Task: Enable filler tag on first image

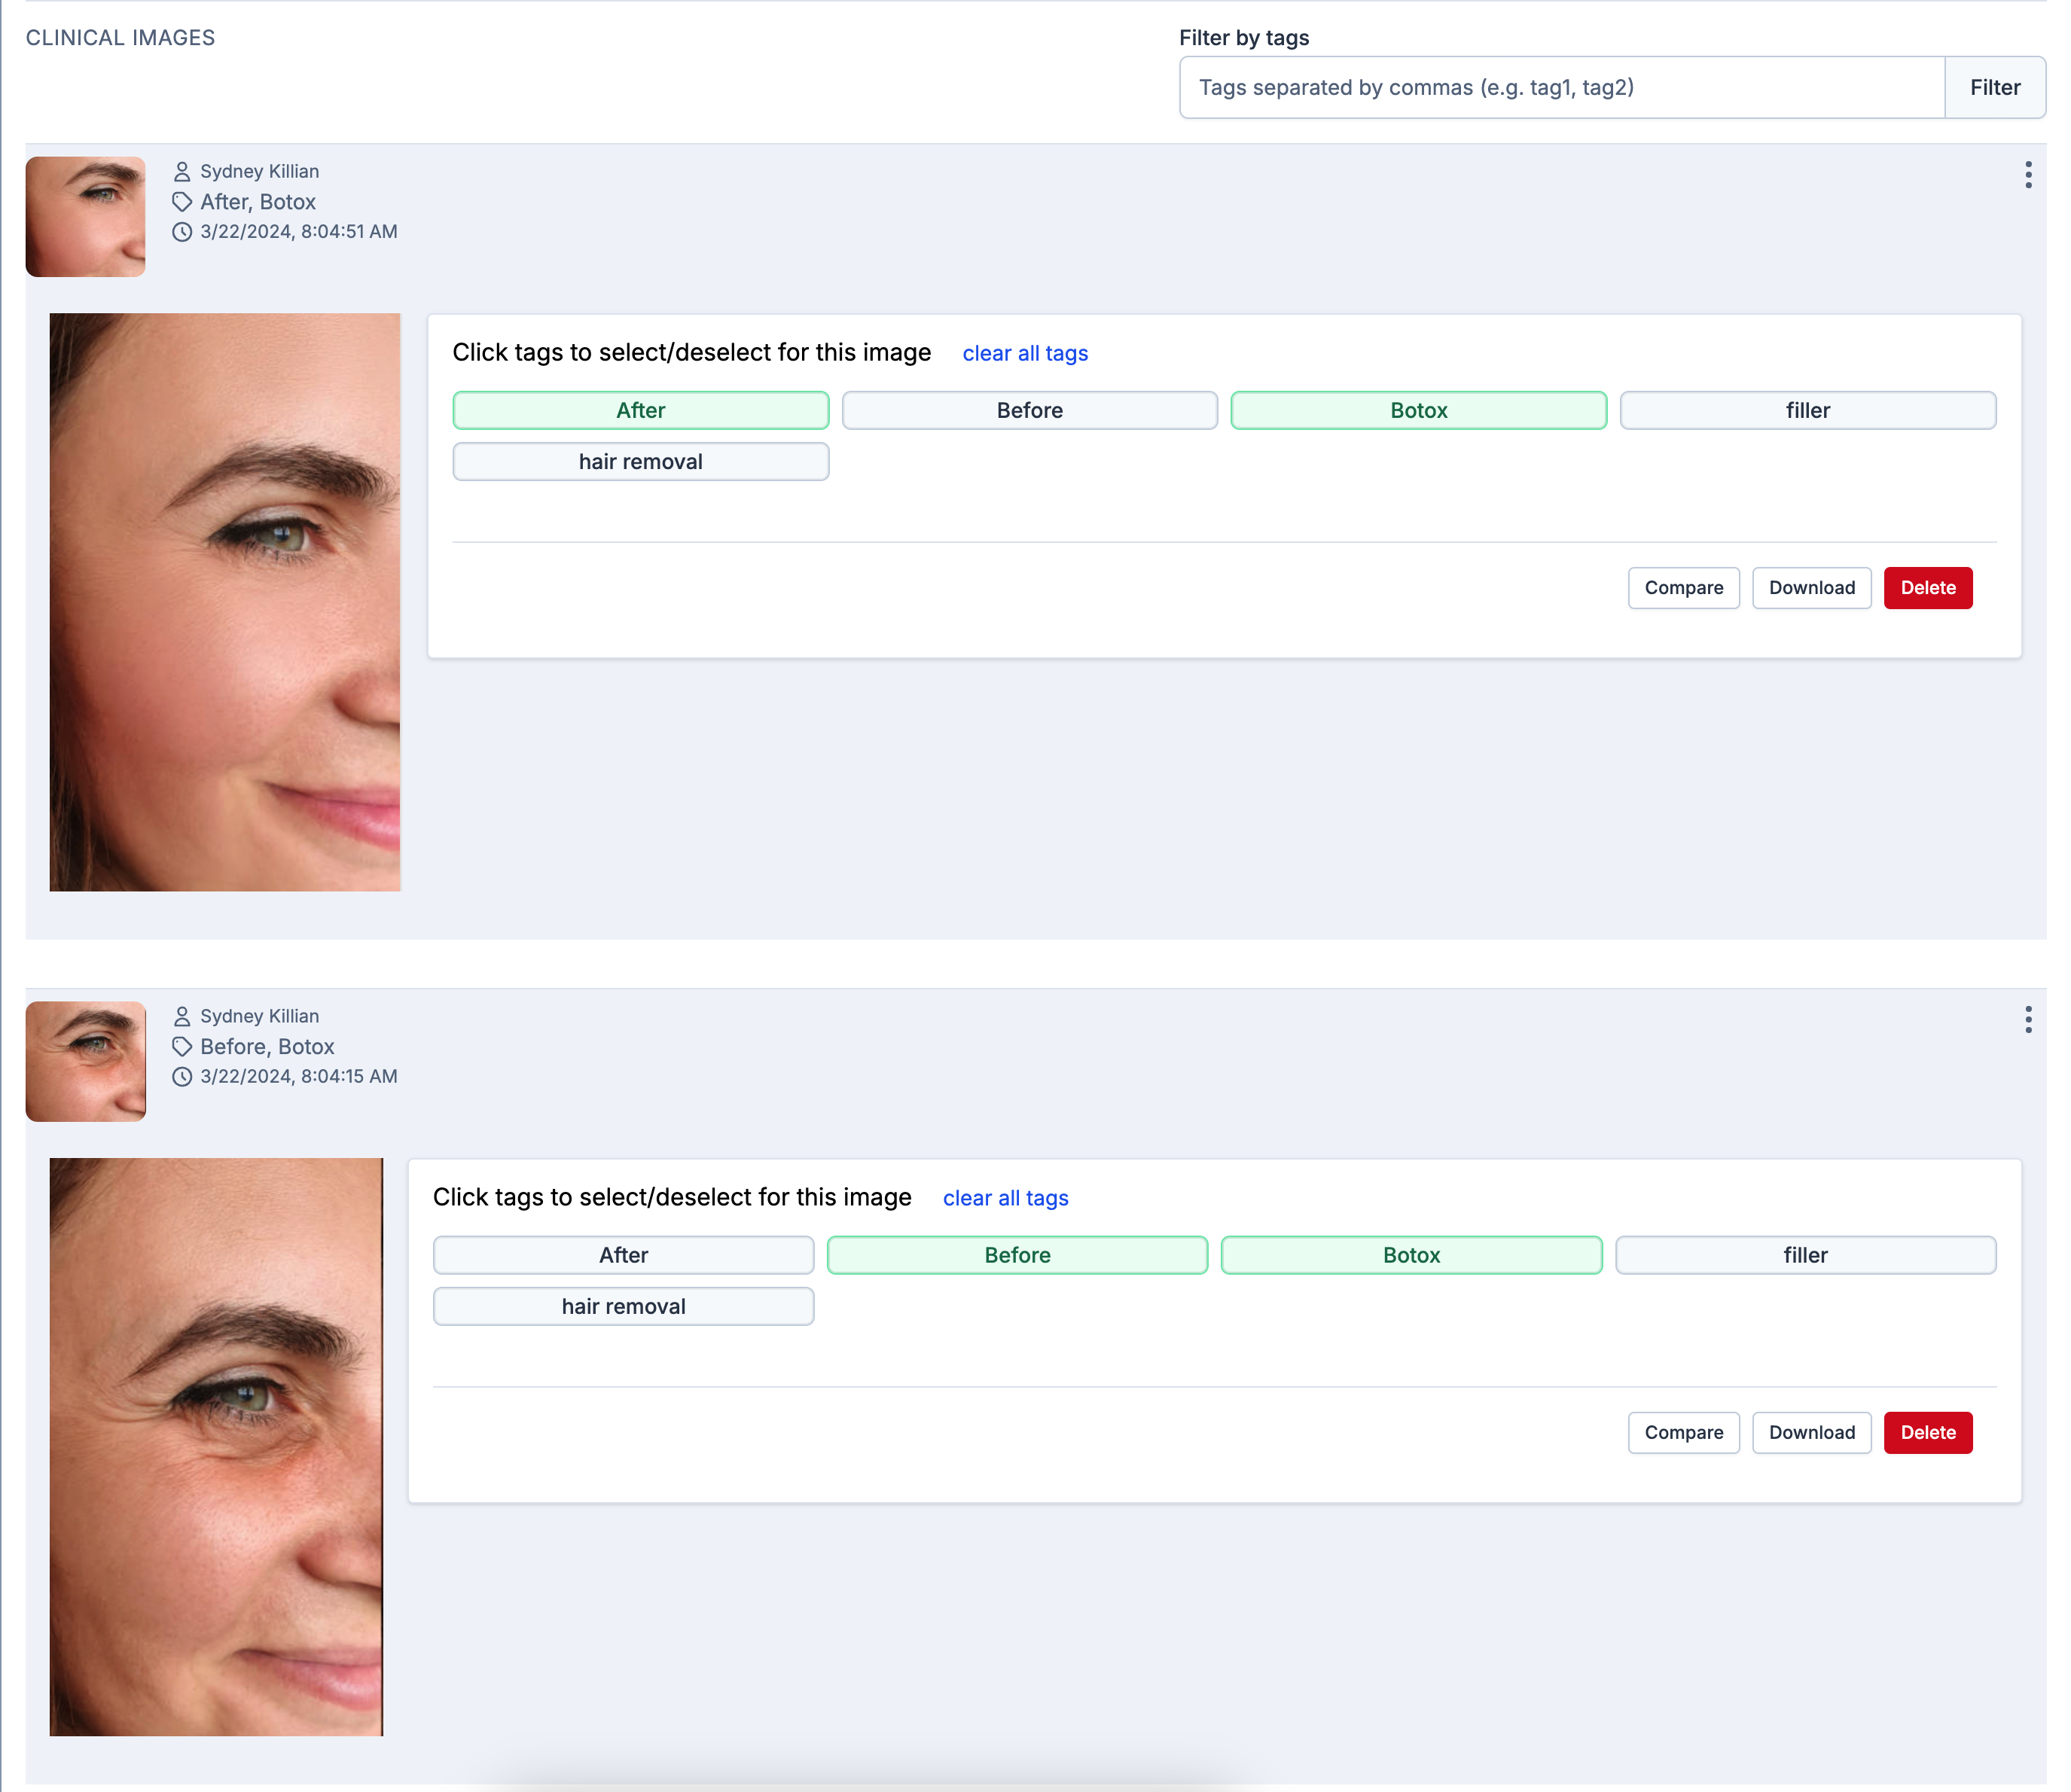Action: (1807, 410)
